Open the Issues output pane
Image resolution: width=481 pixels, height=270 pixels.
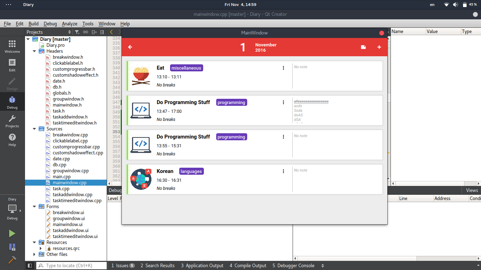[x=123, y=266]
